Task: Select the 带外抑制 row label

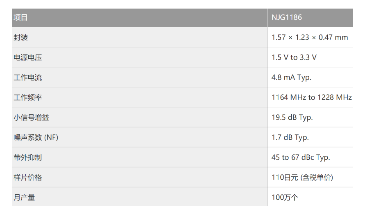Action: (28, 158)
